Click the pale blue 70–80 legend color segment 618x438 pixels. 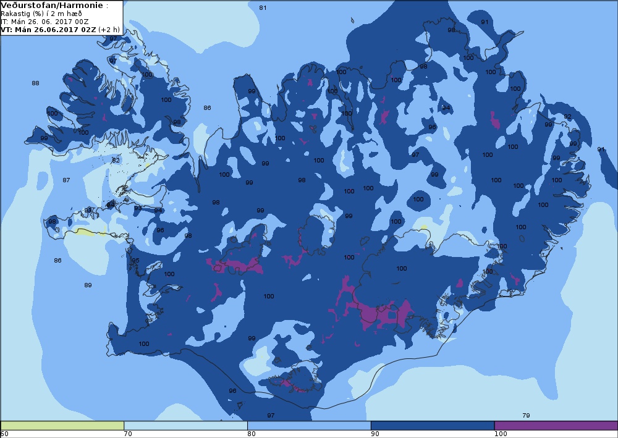185,426
